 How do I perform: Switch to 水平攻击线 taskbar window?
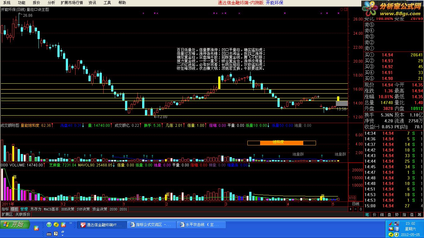(201, 225)
